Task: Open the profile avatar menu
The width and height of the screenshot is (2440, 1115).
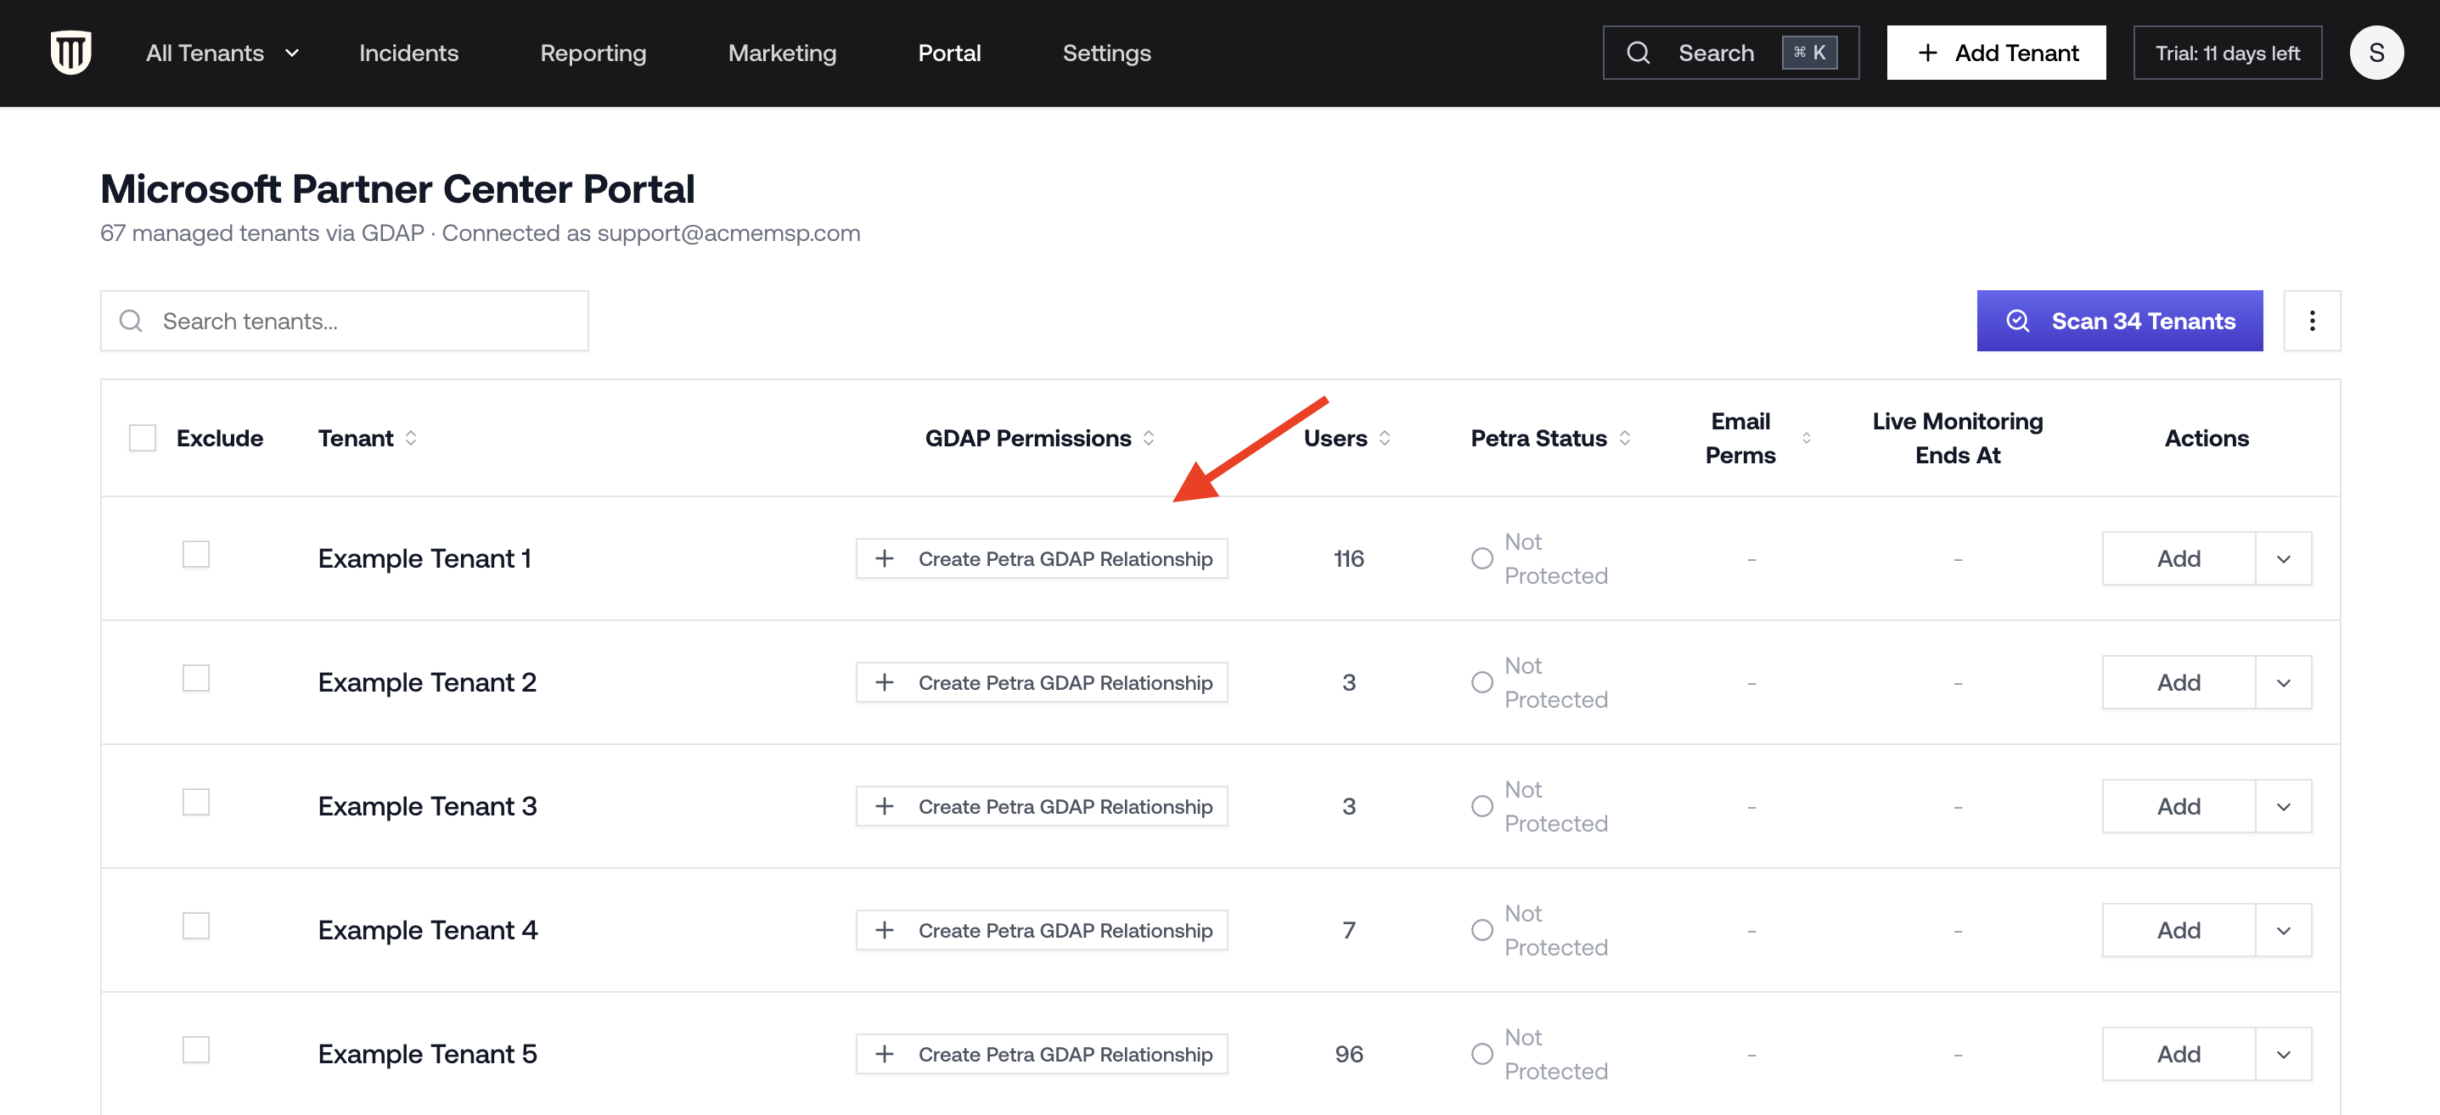Action: (2376, 52)
